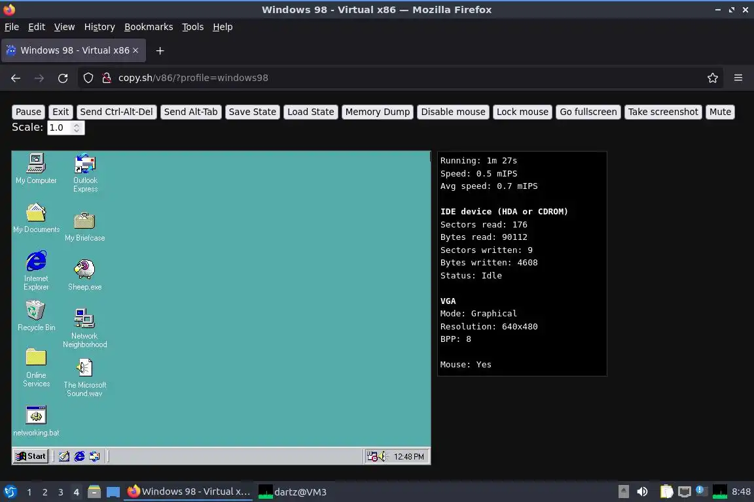Open the system application launcher menu

click(10, 492)
